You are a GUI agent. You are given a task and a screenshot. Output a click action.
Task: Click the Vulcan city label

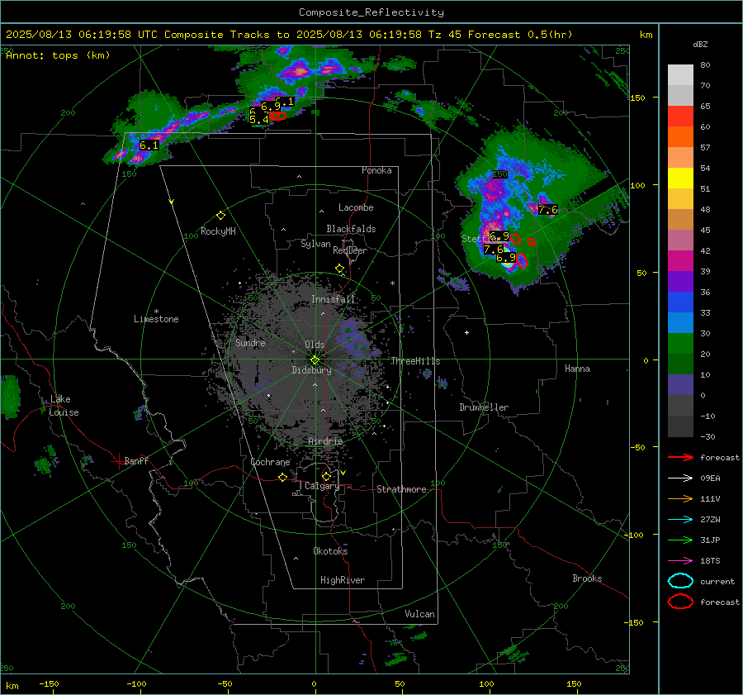419,614
